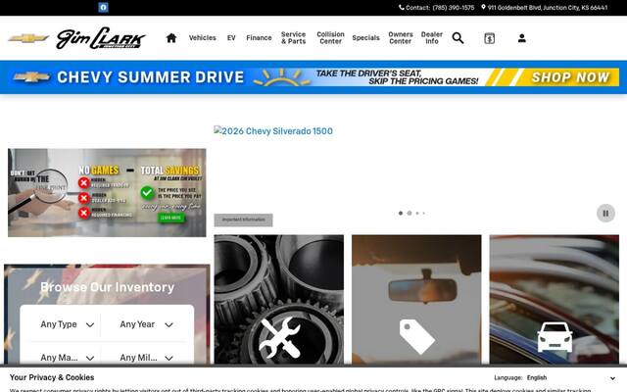The height and width of the screenshot is (392, 627).
Task: Open the wrench and screwdriver service tile
Action: (278, 299)
